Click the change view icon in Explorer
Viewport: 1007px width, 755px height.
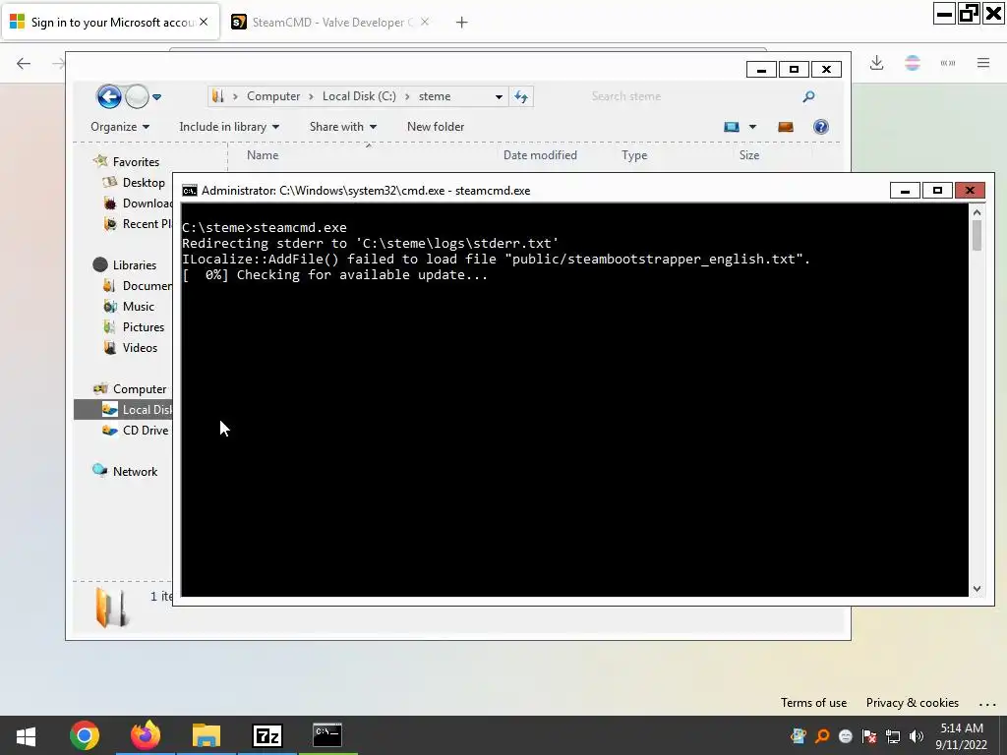click(732, 127)
